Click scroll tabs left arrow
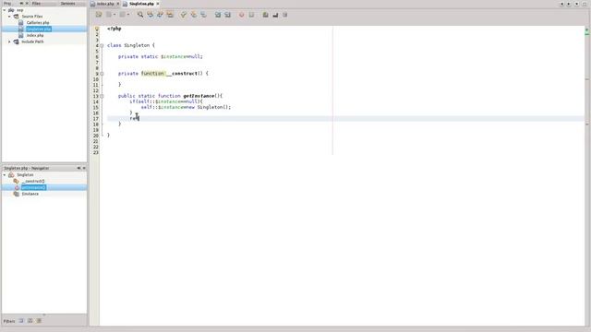This screenshot has width=591, height=332. click(562, 4)
